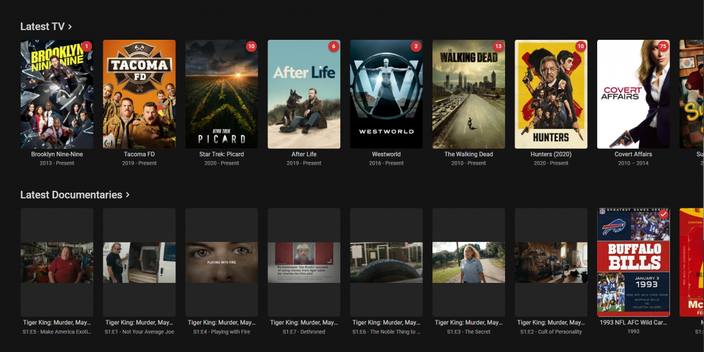
Task: Click '2019 - Present' under Tacoma FD
Action: [139, 163]
